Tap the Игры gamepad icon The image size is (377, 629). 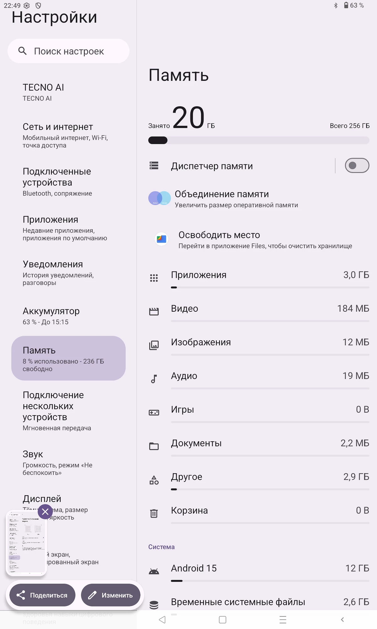154,412
